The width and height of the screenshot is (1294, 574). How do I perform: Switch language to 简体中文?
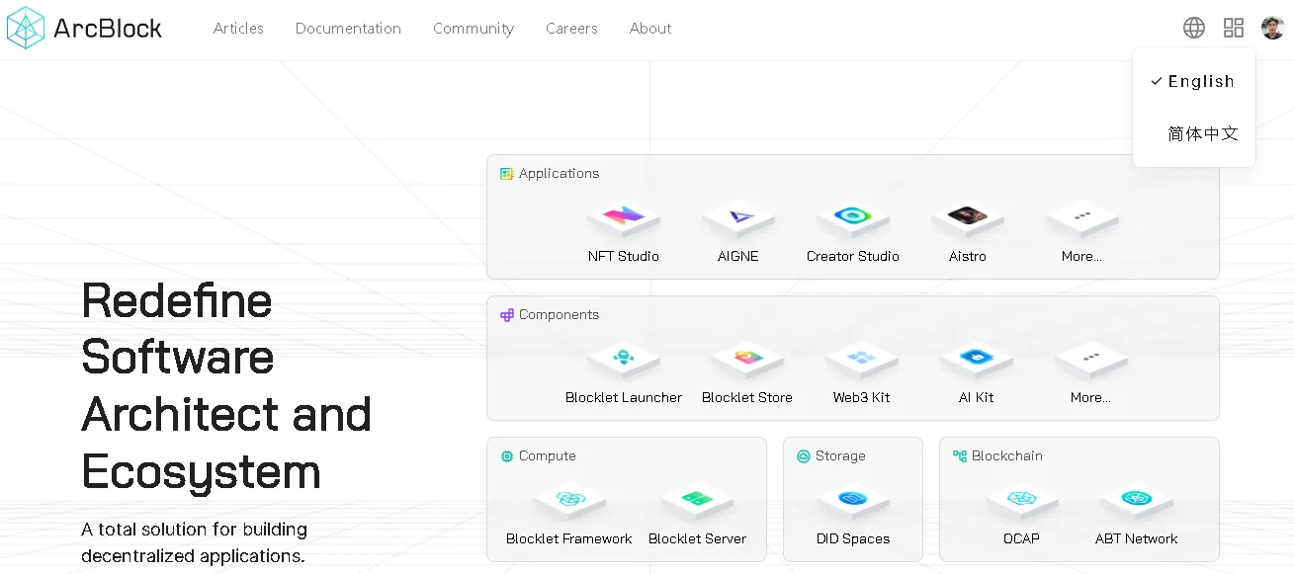click(x=1194, y=133)
